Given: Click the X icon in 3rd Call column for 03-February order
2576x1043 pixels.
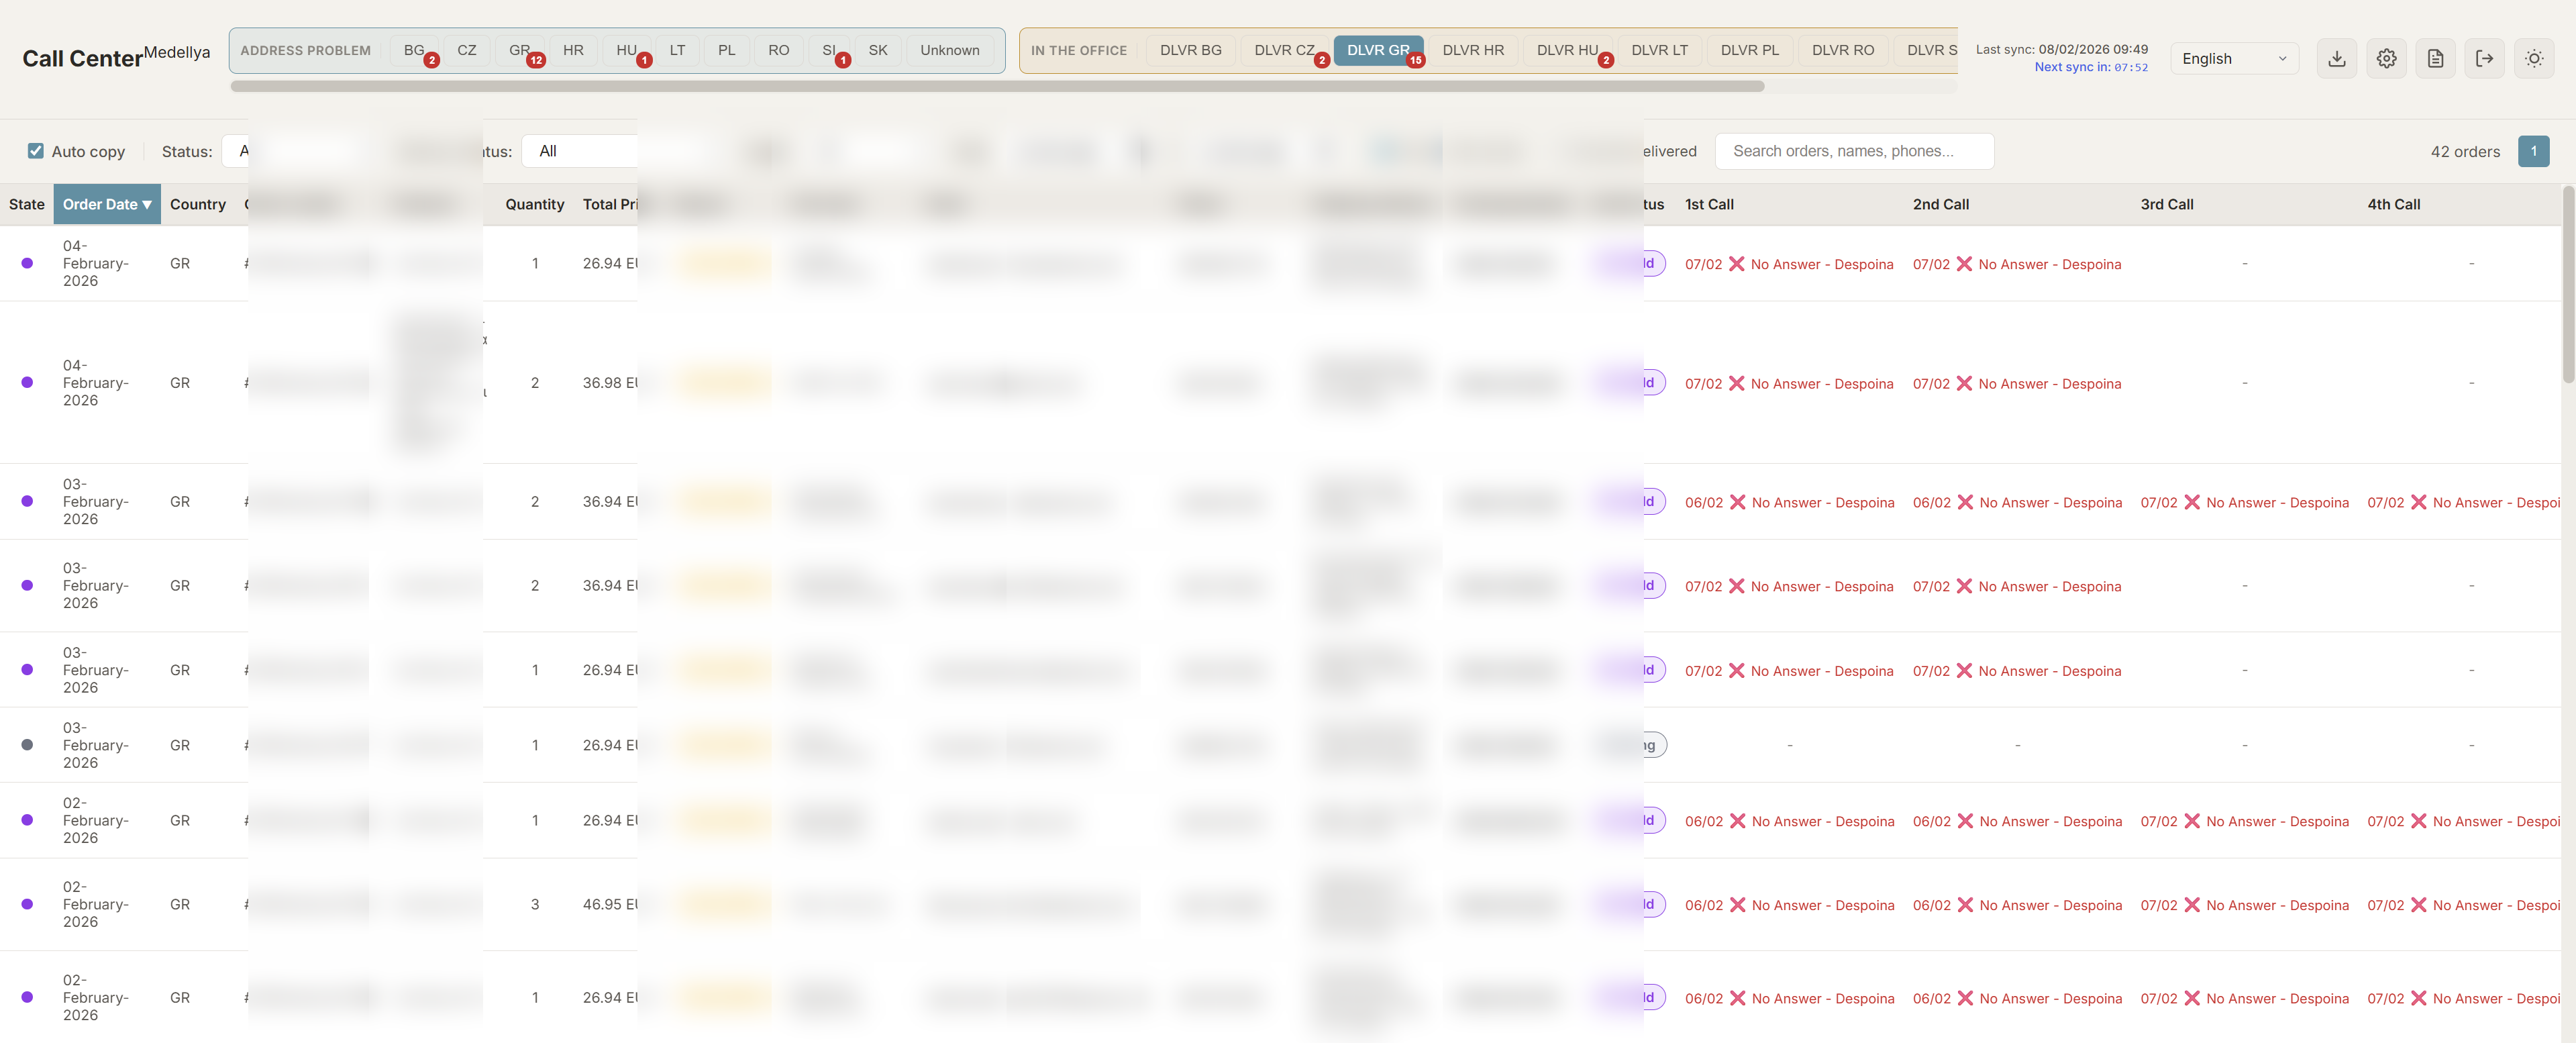Looking at the screenshot, I should point(2193,502).
